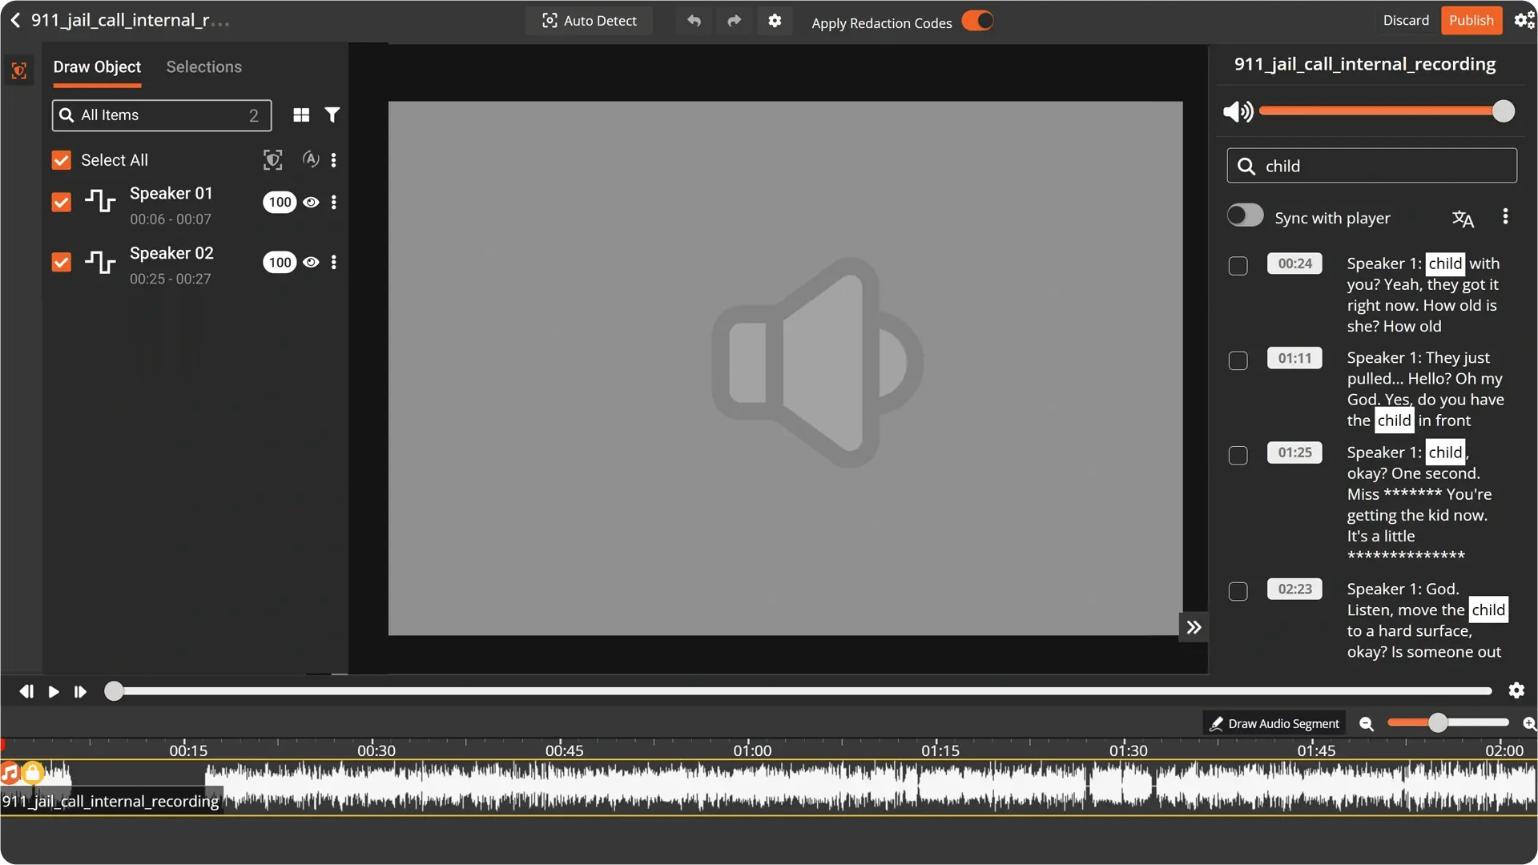Open the gear settings in the top toolbar
Viewport: 1538px width, 865px height.
pos(775,21)
